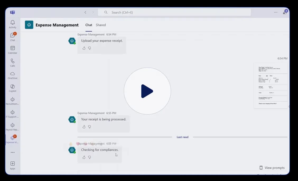298x181 pixels.
Task: Select the Expense M... sidebar app
Action: (12, 139)
